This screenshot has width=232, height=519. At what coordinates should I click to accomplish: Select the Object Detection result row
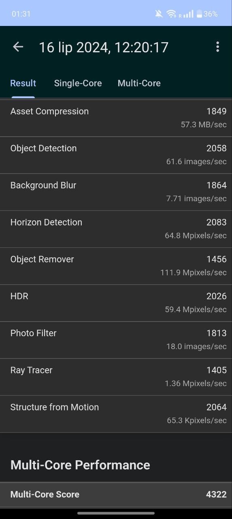pyautogui.click(x=116, y=155)
